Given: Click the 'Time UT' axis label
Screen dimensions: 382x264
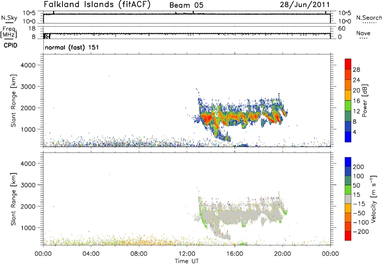Looking at the screenshot, I should click(187, 261).
